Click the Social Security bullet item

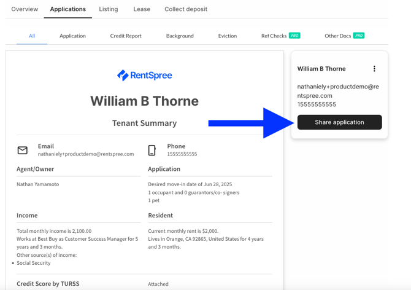(34, 263)
